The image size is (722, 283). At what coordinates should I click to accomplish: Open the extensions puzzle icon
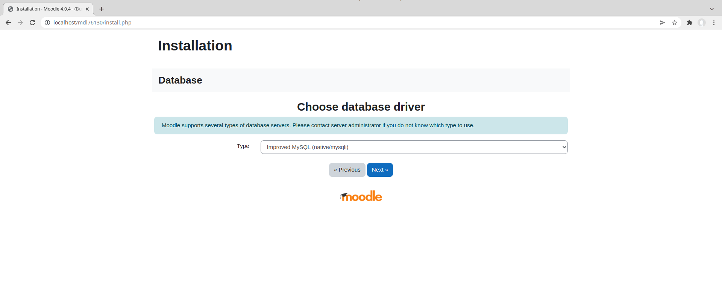pyautogui.click(x=690, y=23)
